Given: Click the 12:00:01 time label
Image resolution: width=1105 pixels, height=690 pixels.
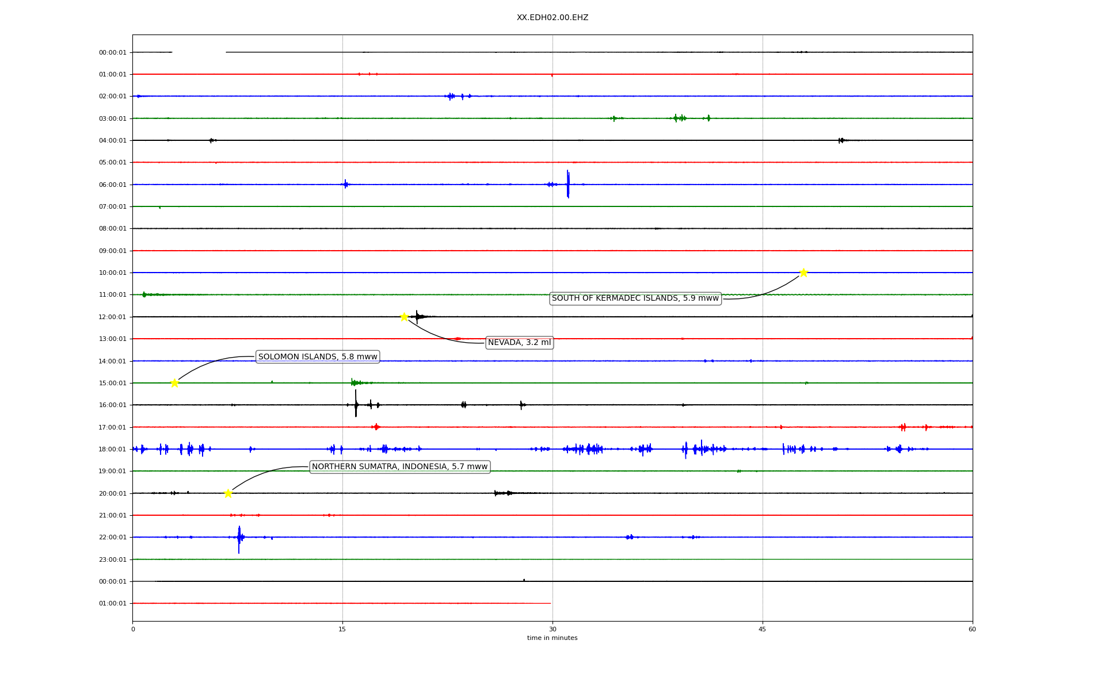Looking at the screenshot, I should (x=112, y=317).
